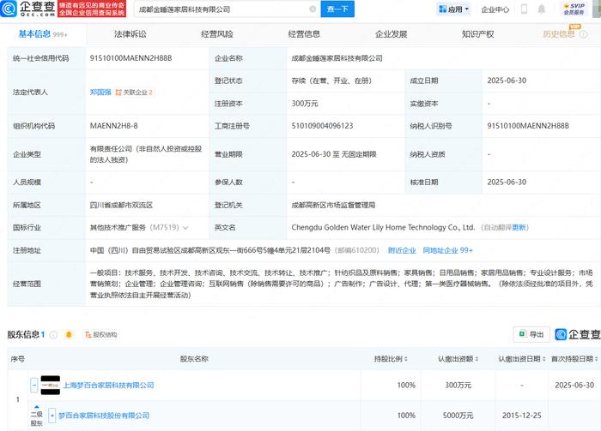Open the notification bell in header

click(x=541, y=9)
